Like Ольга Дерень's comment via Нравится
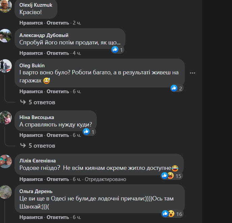232x223 pixels. [x=31, y=217]
